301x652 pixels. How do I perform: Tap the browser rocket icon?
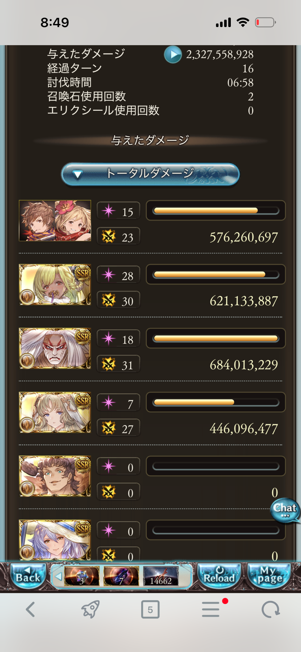coord(90,609)
